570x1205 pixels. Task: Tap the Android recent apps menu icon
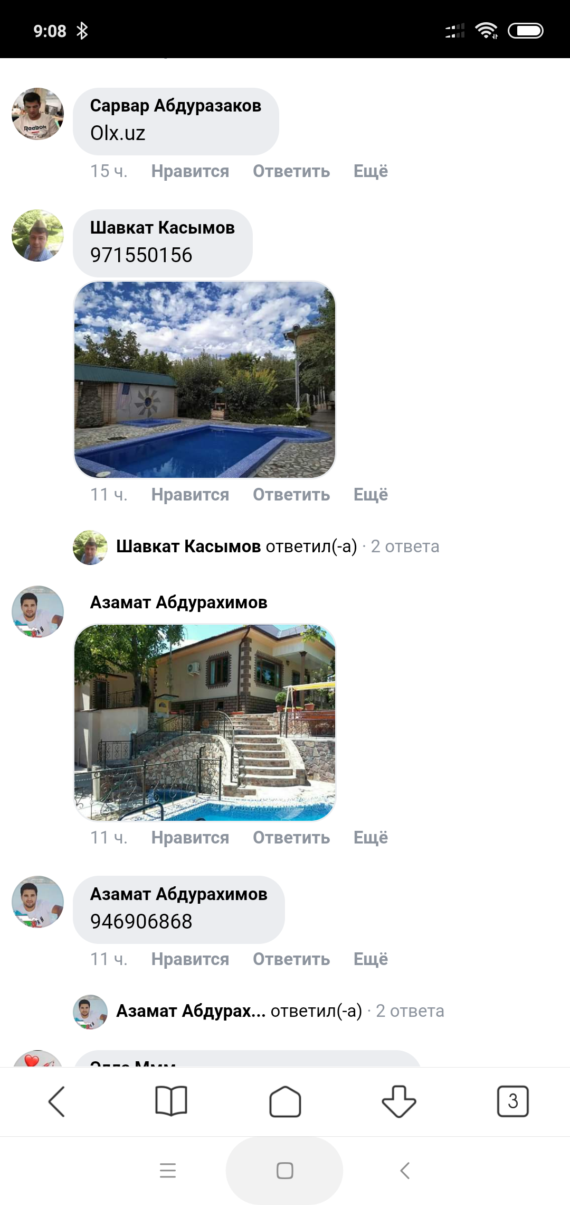(x=168, y=1171)
